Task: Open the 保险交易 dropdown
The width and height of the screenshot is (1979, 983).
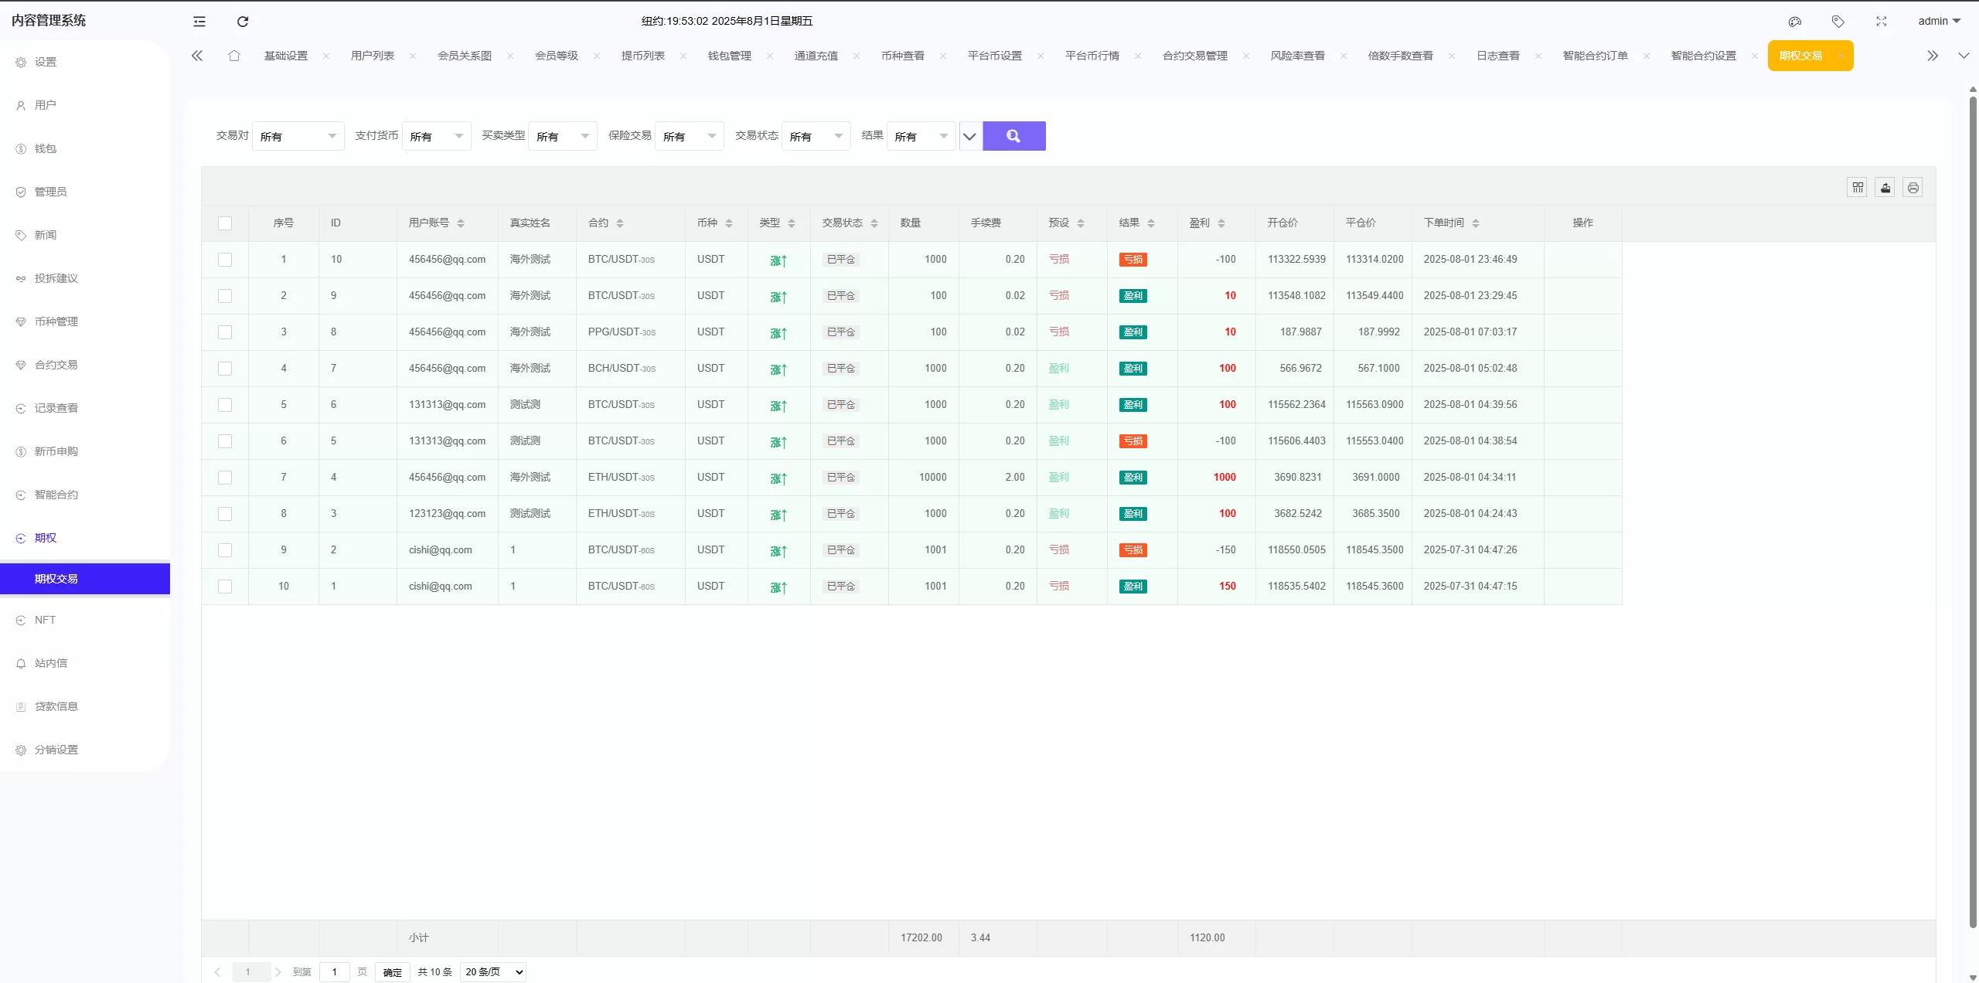Action: [x=690, y=136]
